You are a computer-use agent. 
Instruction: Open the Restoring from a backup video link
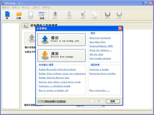[x=102, y=73]
